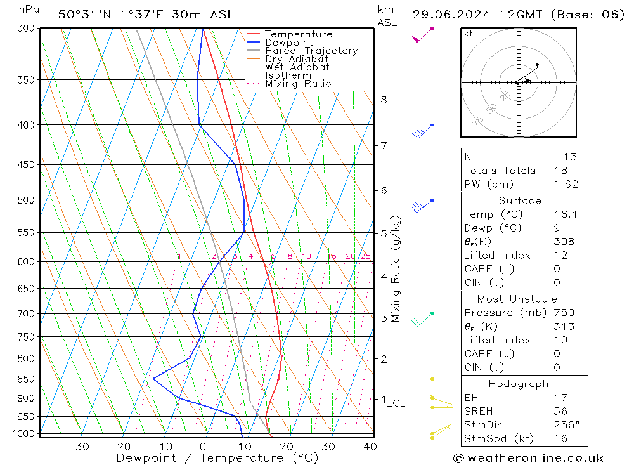The width and height of the screenshot is (634, 465).
Task: Click the Most Unstable Lifted Index value '10'
Action: click(561, 340)
